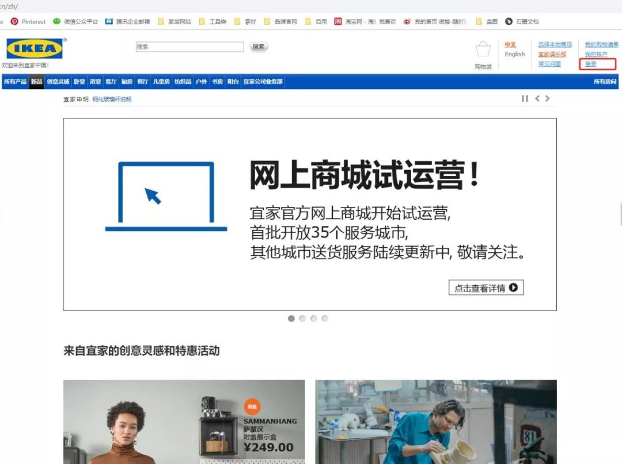Switch to the 新品 section
This screenshot has height=464, width=622.
tap(36, 82)
